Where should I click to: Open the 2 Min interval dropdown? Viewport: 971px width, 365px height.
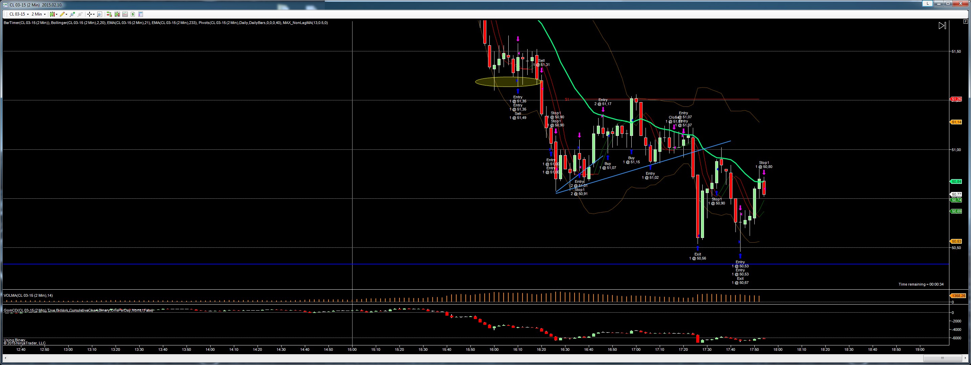click(x=39, y=14)
